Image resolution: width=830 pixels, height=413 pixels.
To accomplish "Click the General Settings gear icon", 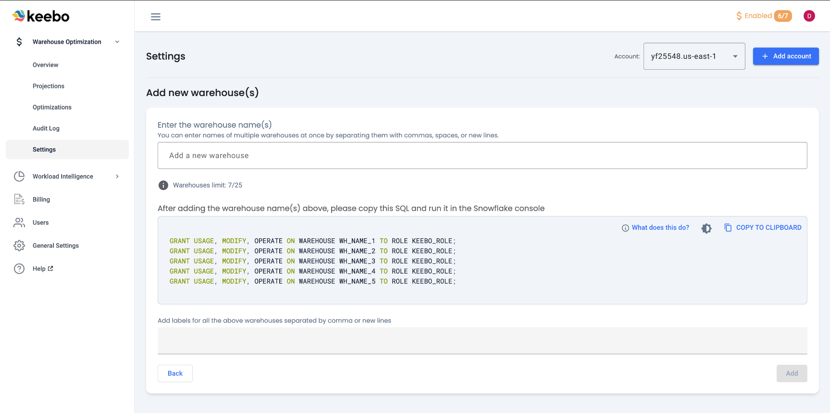I will pos(19,246).
